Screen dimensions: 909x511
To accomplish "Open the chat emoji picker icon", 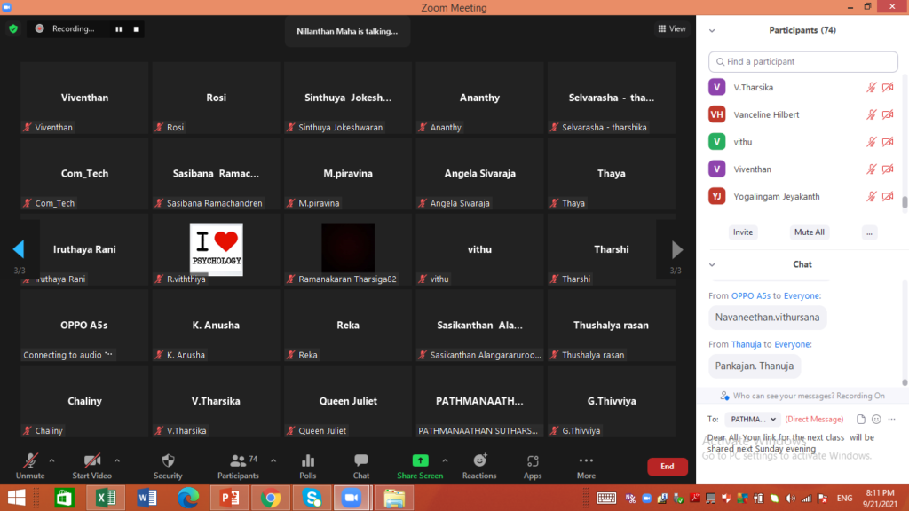I will (876, 419).
